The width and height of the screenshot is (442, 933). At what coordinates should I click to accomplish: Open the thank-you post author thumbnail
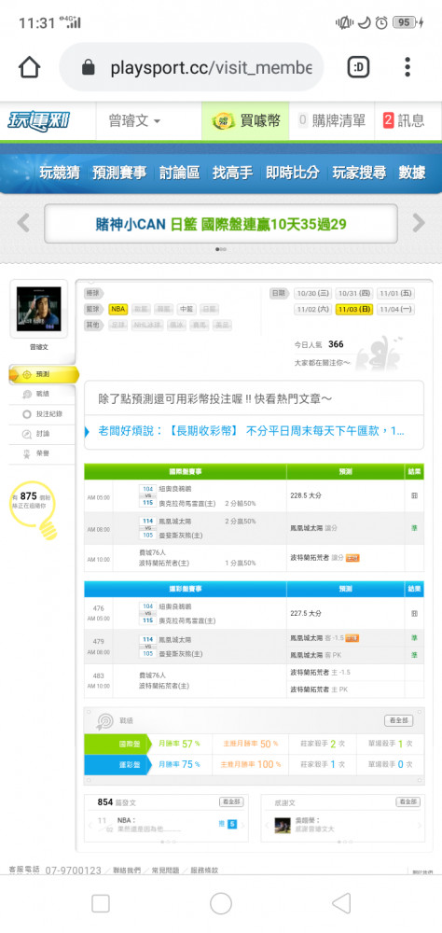[x=283, y=825]
